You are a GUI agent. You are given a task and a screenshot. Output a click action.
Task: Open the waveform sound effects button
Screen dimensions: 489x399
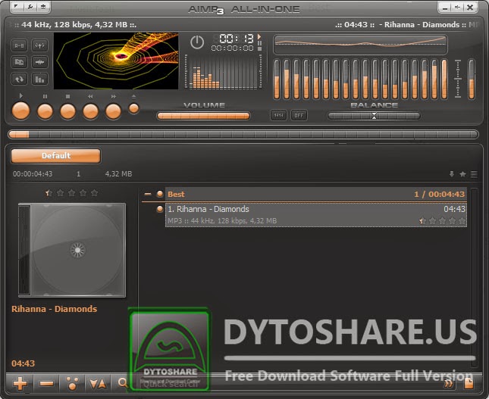pos(39,62)
